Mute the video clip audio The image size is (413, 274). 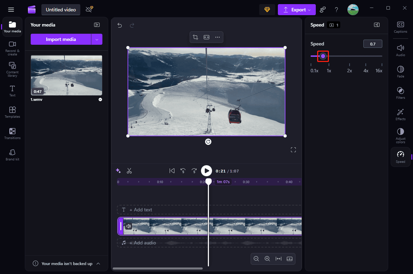pyautogui.click(x=129, y=226)
